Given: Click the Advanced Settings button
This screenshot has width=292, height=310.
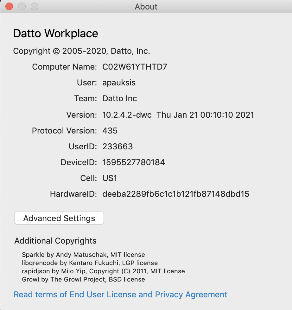Looking at the screenshot, I should tap(59, 218).
